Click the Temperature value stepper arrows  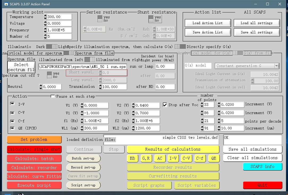click(45, 17)
